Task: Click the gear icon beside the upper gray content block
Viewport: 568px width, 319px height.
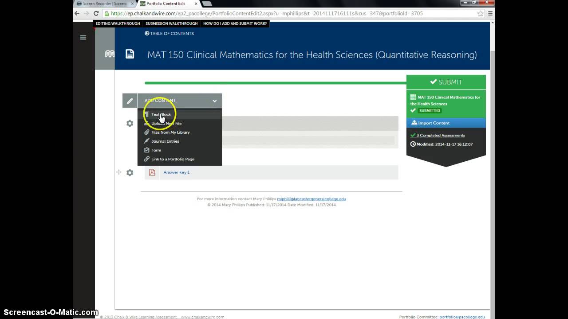Action: point(130,123)
